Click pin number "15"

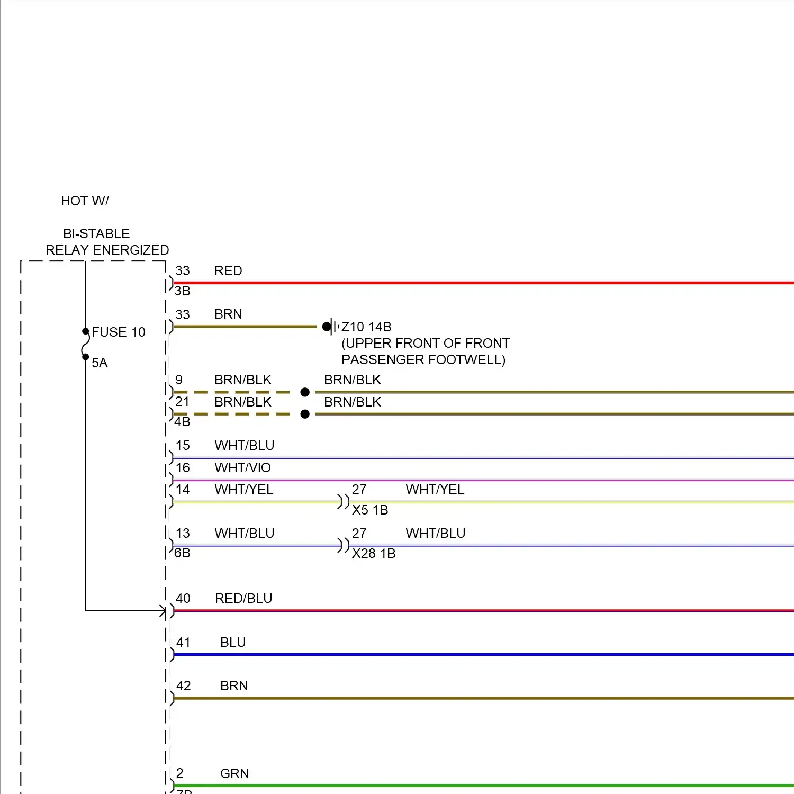[183, 446]
